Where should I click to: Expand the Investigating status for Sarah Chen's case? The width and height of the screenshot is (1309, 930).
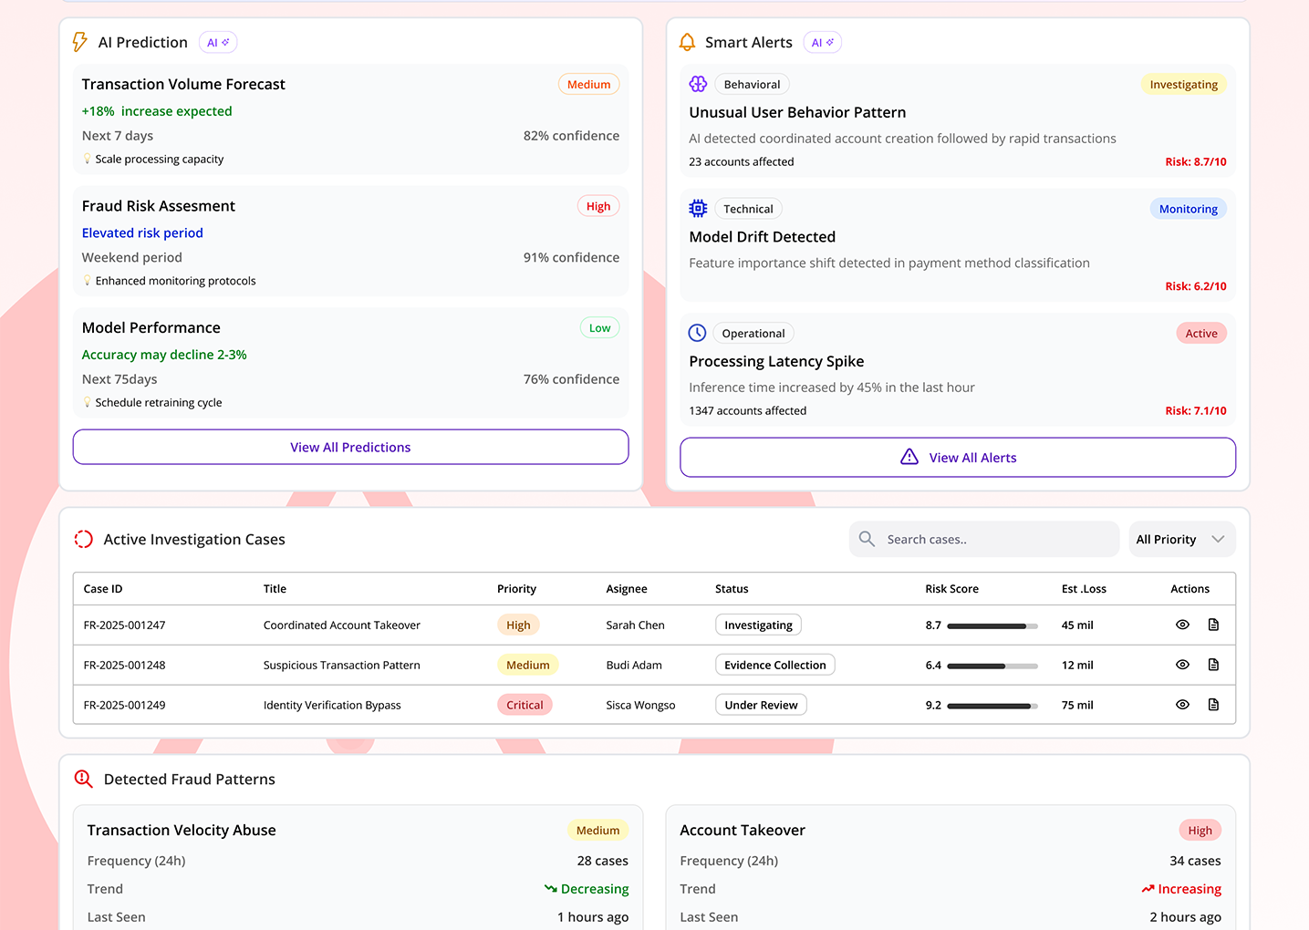[758, 625]
